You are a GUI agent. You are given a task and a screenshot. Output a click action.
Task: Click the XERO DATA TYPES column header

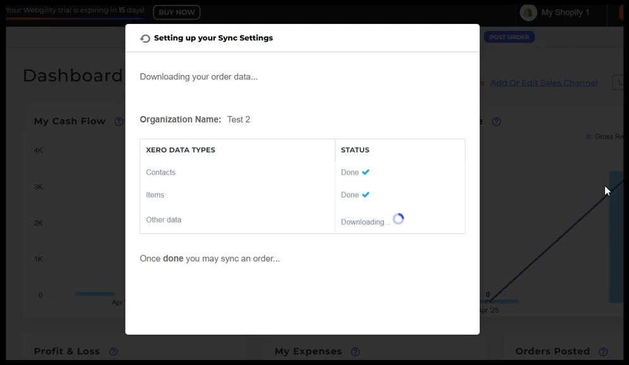[x=181, y=149]
